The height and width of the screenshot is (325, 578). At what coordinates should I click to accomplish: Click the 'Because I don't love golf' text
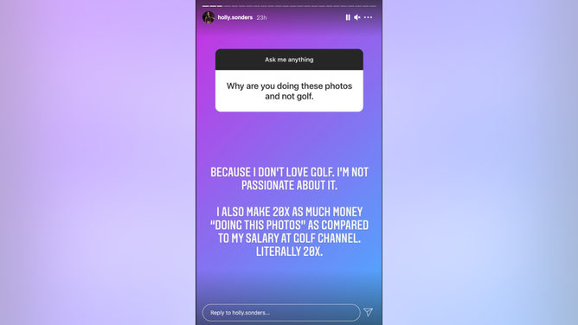point(289,179)
